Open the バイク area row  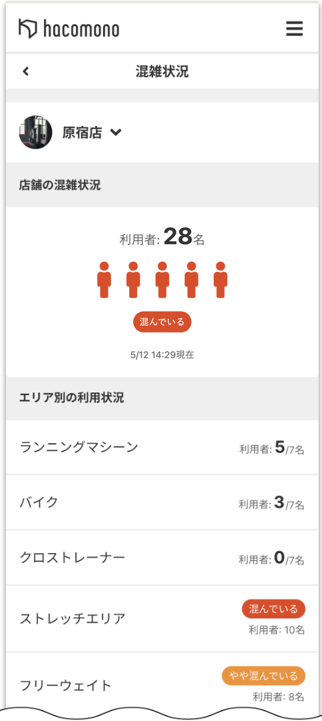tap(162, 502)
